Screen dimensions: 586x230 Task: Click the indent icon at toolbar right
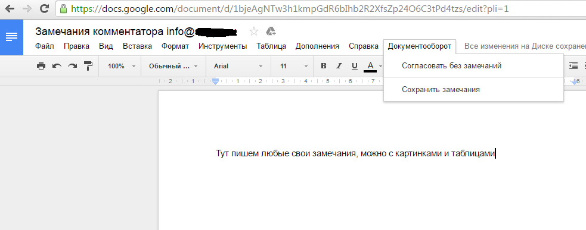tap(573, 66)
